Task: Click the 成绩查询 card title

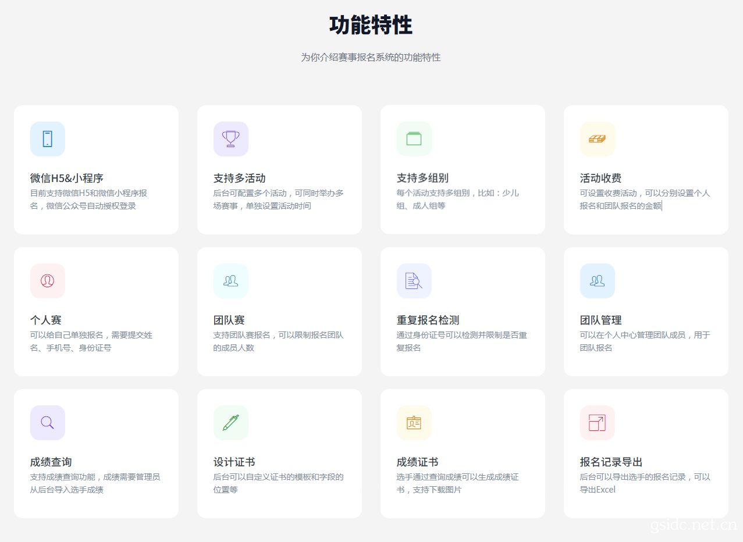Action: tap(51, 462)
